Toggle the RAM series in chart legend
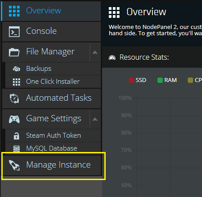The height and width of the screenshot is (197, 202). (x=167, y=80)
